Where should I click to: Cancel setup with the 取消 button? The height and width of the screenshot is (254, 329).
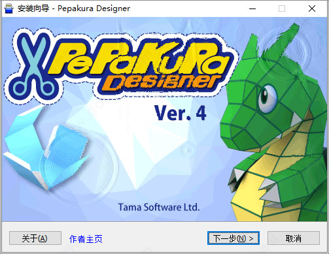(x=294, y=238)
